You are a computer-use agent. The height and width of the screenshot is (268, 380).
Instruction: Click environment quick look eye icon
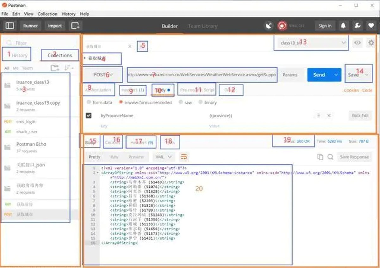(358, 43)
